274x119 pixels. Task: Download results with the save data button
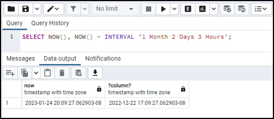point(95,73)
